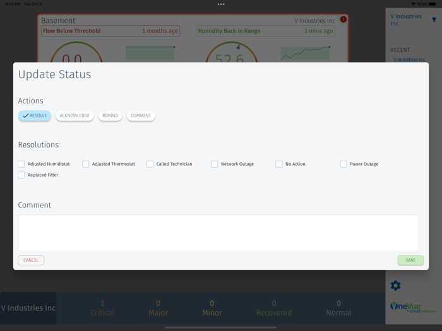Screen dimensions: 442x331
Task: Select the Resolve action chip
Action: [34, 115]
